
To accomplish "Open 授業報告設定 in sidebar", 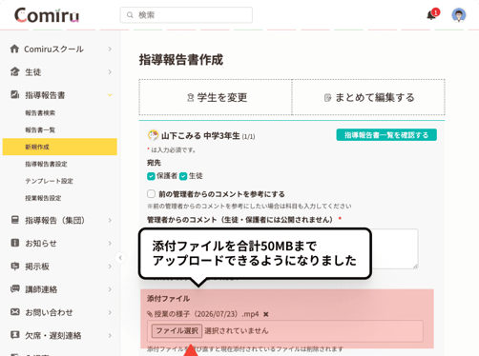I will (x=43, y=198).
